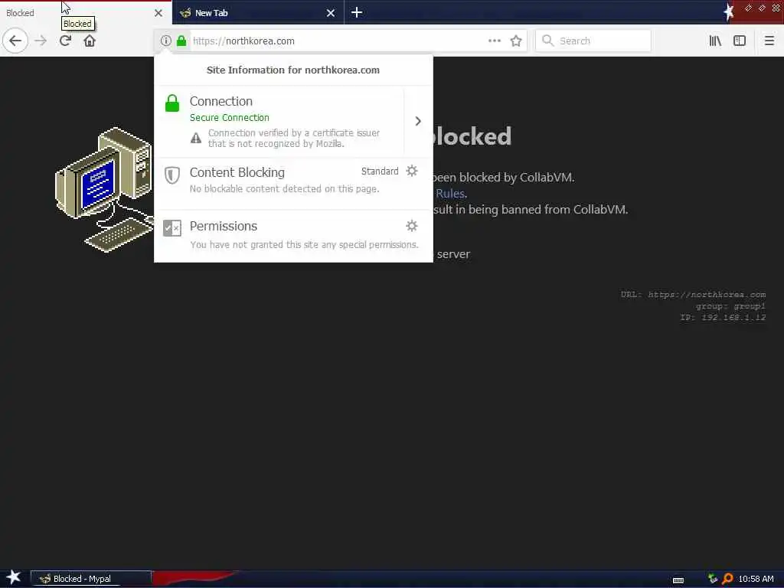Click the site information icon
Screen dimensions: 784x588
[x=166, y=41]
